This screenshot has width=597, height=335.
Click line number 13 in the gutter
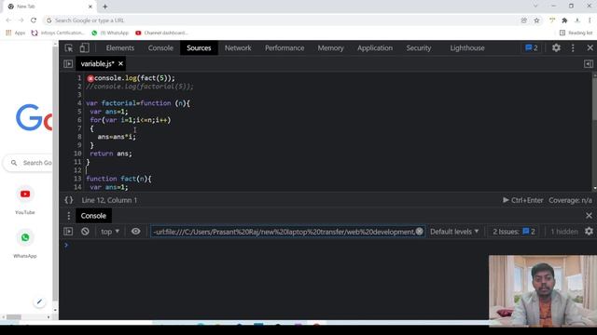click(77, 179)
